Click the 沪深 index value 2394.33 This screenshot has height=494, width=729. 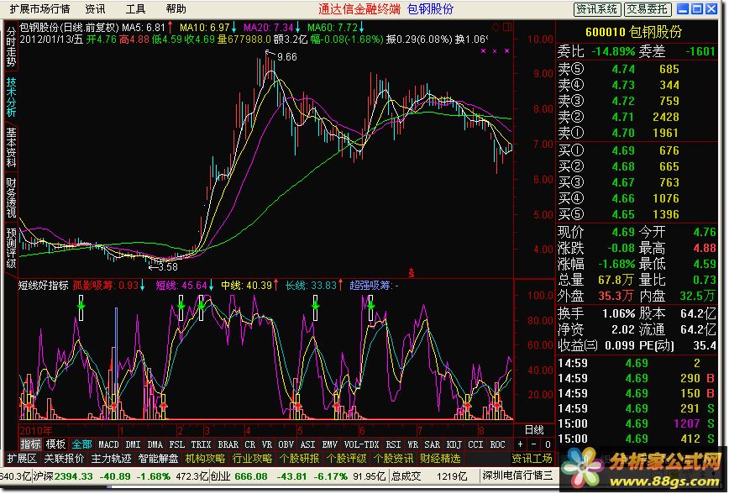72,477
